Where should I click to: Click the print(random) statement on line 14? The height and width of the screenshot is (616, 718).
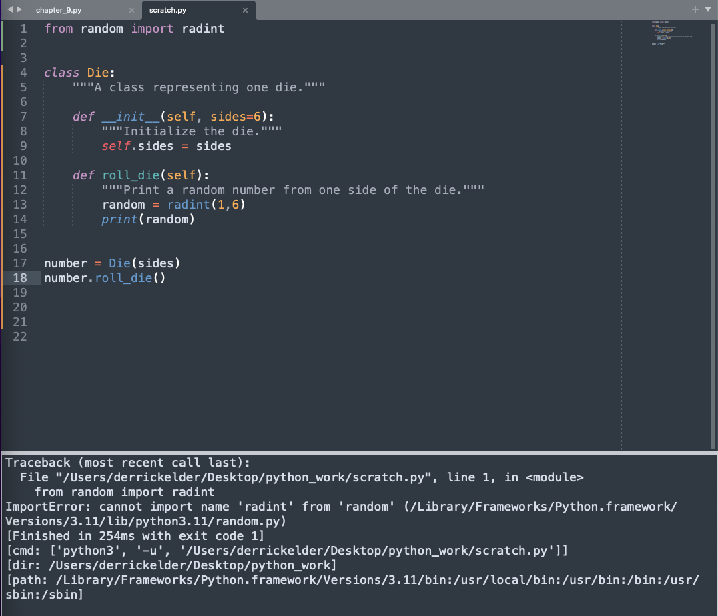(147, 219)
